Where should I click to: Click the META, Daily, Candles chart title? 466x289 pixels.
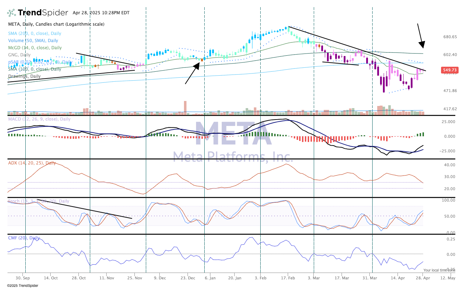pos(56,24)
